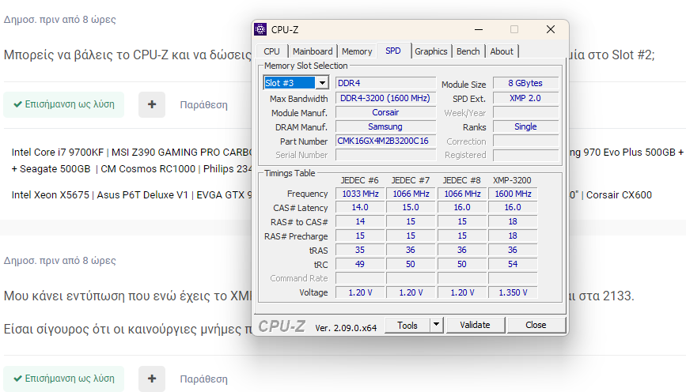Switch to the Mainboard tab

point(313,51)
